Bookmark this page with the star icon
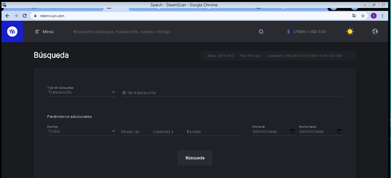The width and height of the screenshot is (391, 178). click(x=363, y=16)
